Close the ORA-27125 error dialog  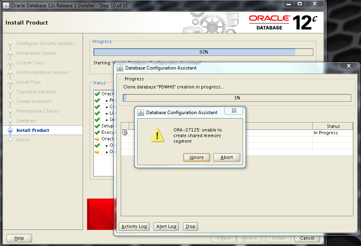point(234,111)
